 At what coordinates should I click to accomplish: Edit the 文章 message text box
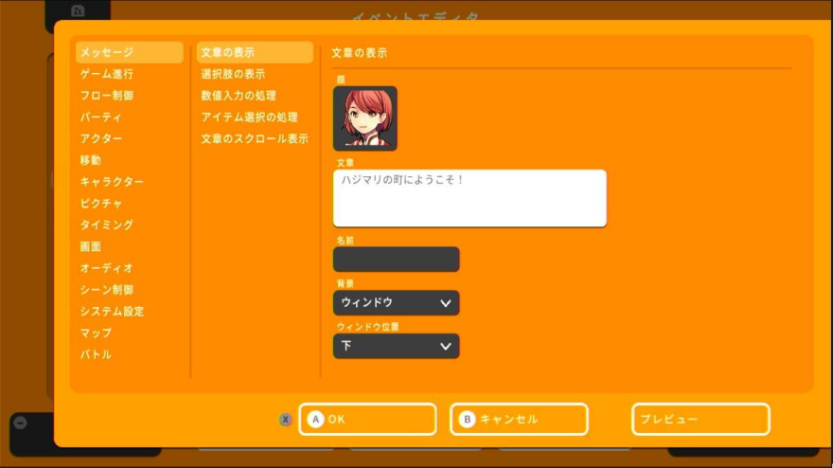pos(470,198)
